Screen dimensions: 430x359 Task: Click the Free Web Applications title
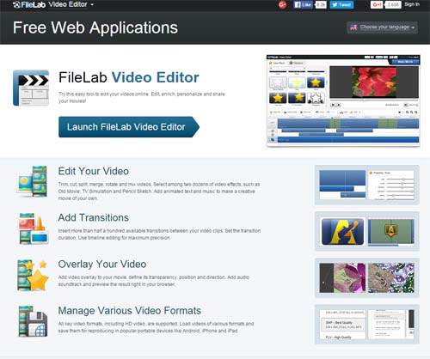coord(95,27)
